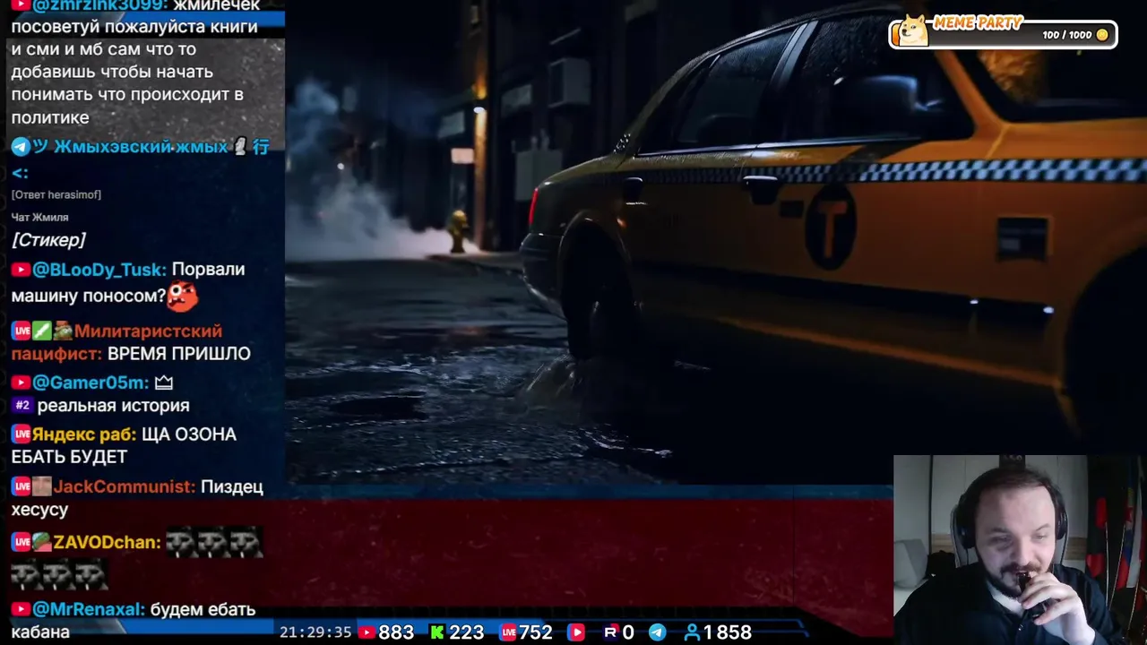
Task: Click the gold coin icon beside 100 / 1000
Action: coord(1102,35)
